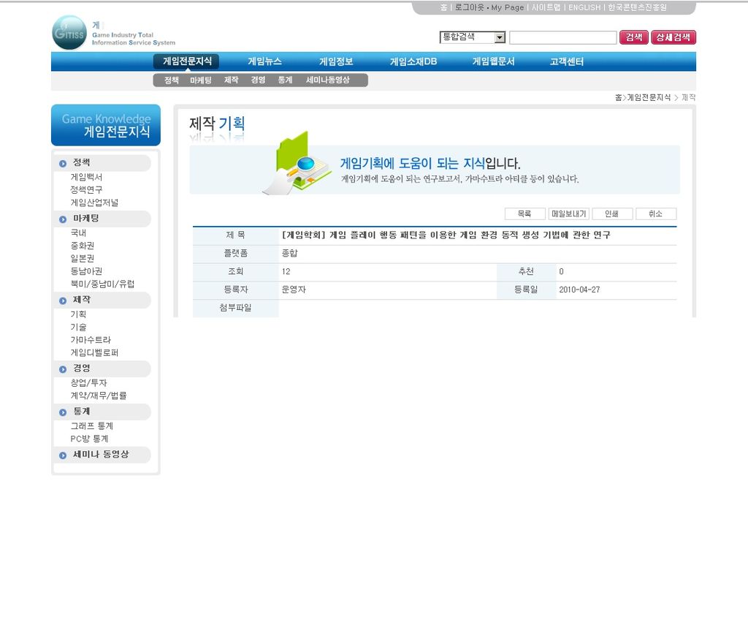The image size is (748, 620).
Task: Click 로그아웃 in the top bar
Action: coord(470,7)
